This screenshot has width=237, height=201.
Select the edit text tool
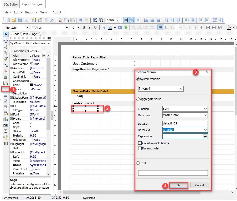point(6,53)
